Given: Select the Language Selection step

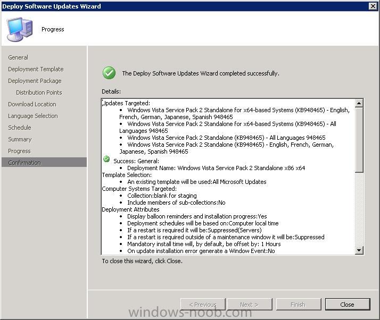Looking at the screenshot, I should click(x=33, y=116).
